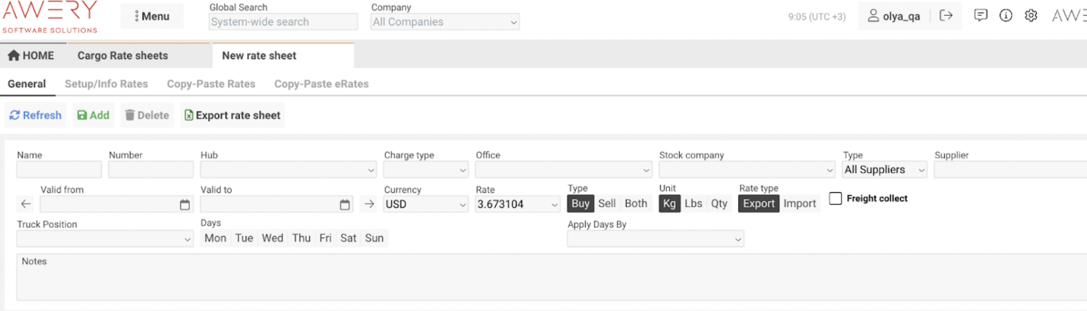Click the Name input field

(x=59, y=170)
